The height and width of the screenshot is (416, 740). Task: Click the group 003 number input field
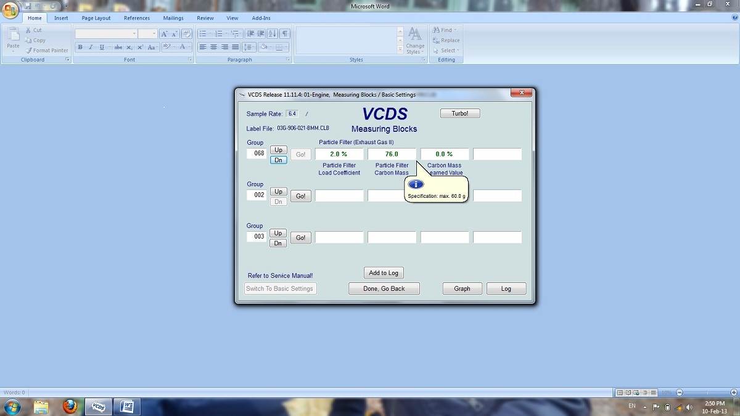click(257, 237)
